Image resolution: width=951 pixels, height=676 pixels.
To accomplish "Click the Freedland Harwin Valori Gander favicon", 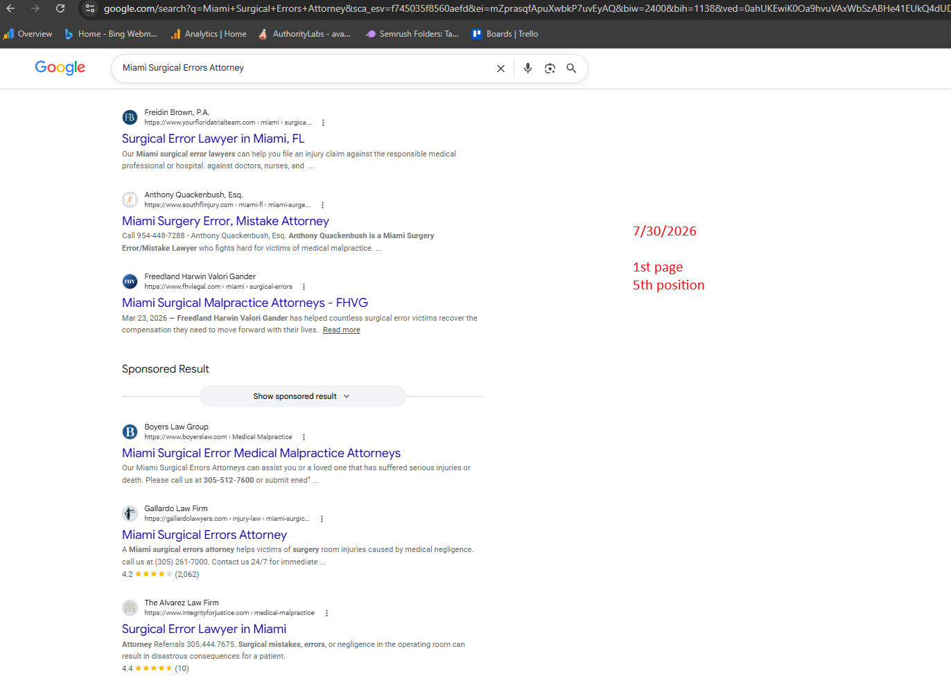I will click(130, 282).
